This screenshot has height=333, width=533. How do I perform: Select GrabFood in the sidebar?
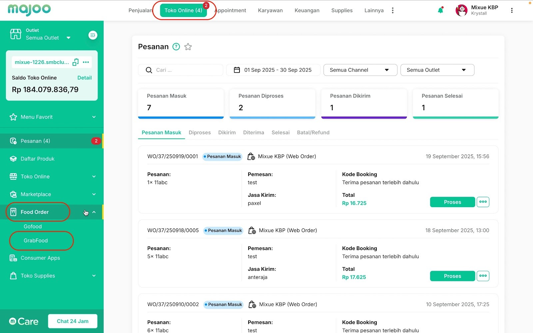pos(36,240)
